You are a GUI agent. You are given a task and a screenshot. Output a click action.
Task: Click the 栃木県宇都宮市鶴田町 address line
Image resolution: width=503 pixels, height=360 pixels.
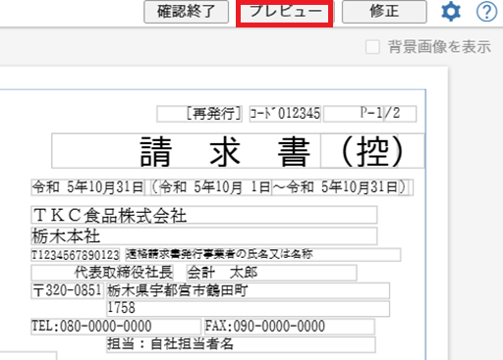tap(249, 290)
